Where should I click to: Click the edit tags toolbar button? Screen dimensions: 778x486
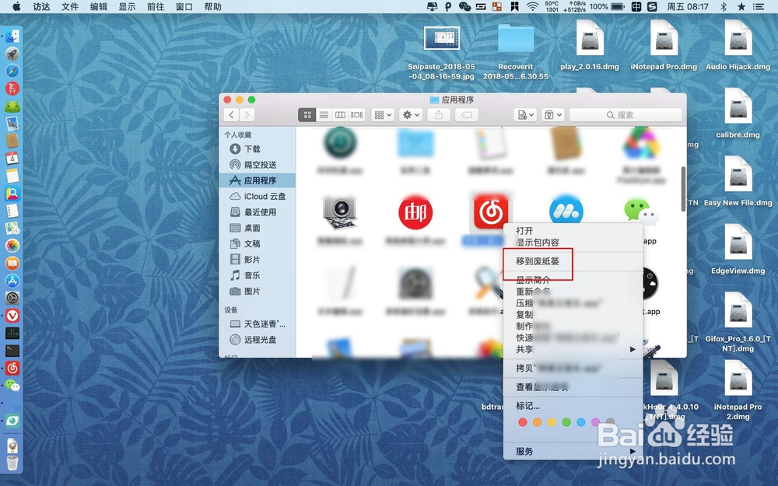[466, 115]
